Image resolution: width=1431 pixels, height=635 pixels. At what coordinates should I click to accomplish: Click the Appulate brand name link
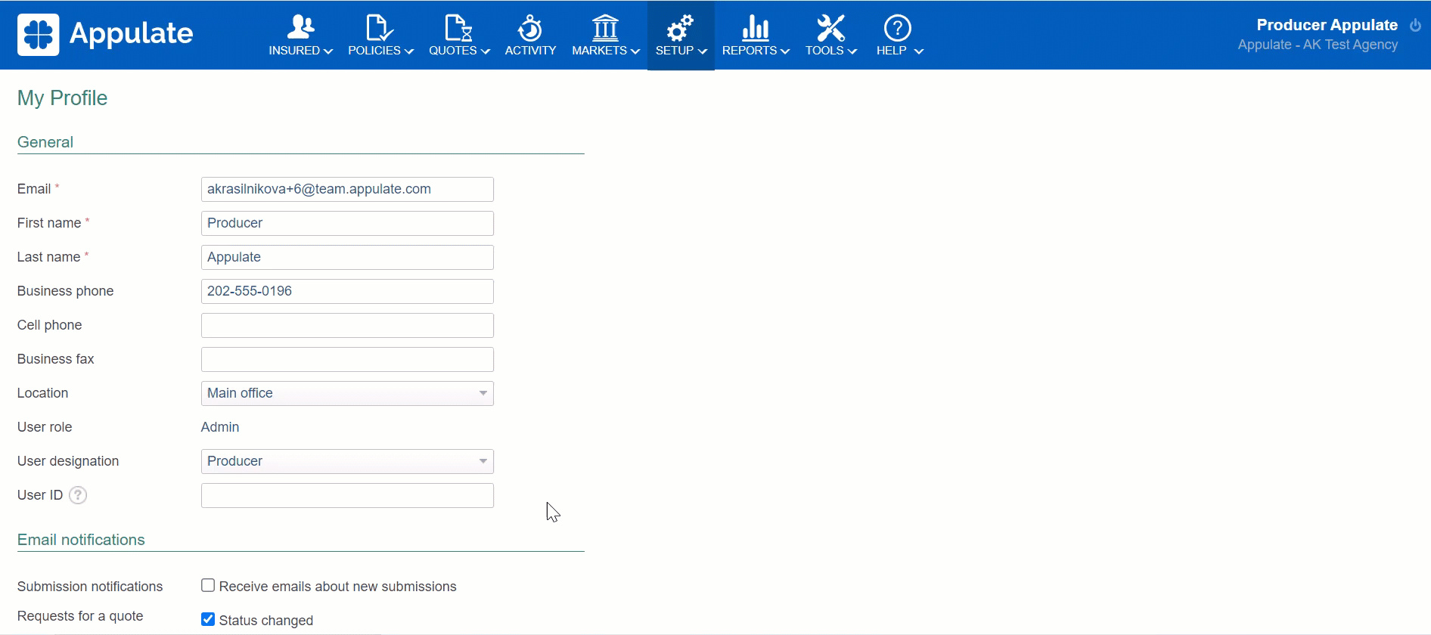[x=132, y=33]
